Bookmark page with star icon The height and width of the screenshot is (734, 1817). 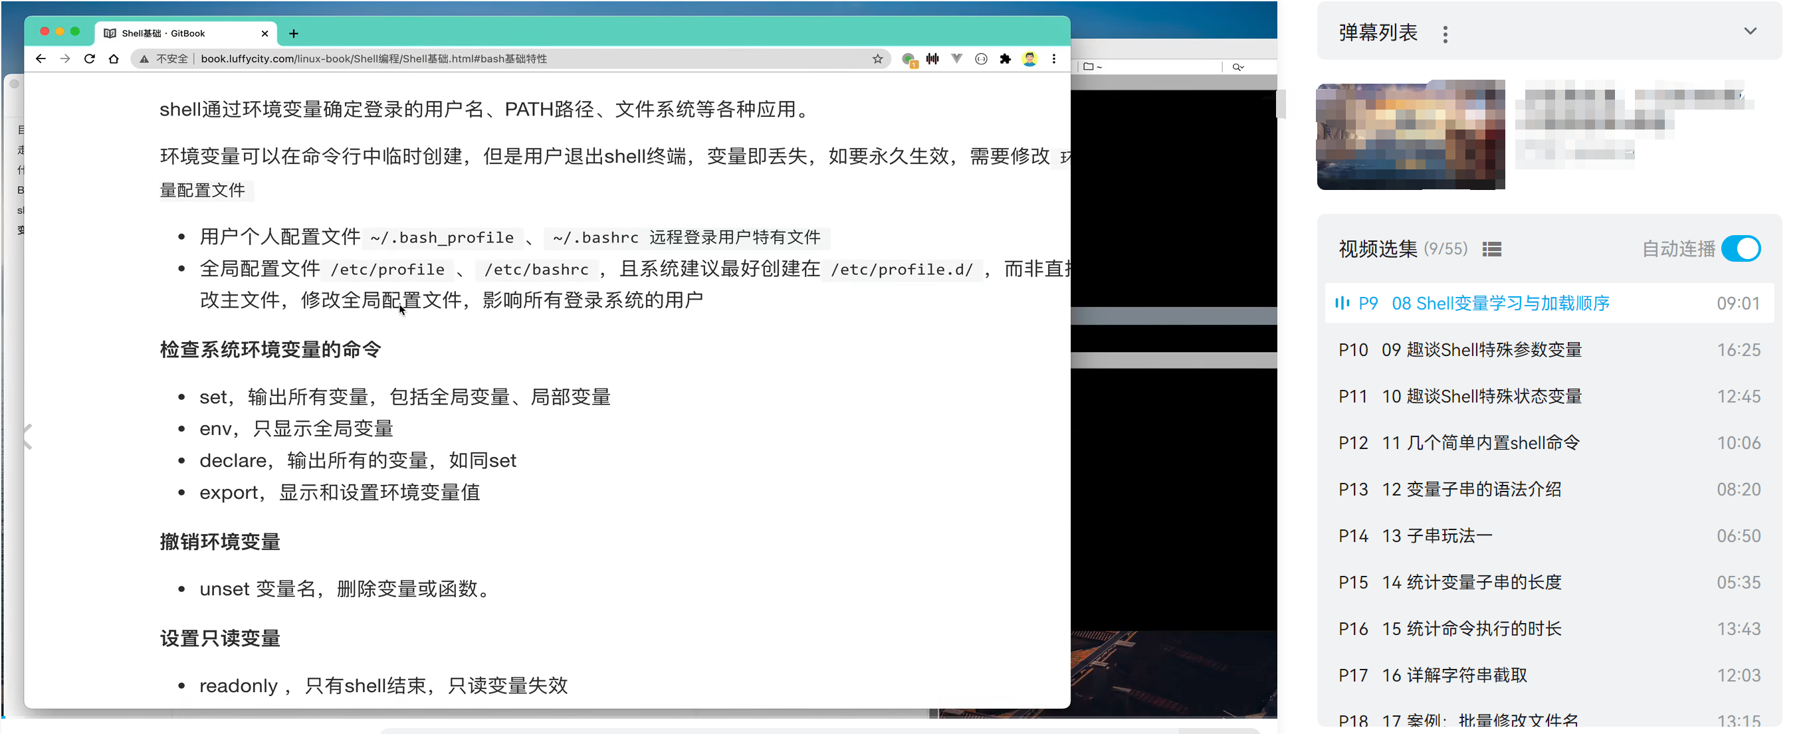point(877,58)
